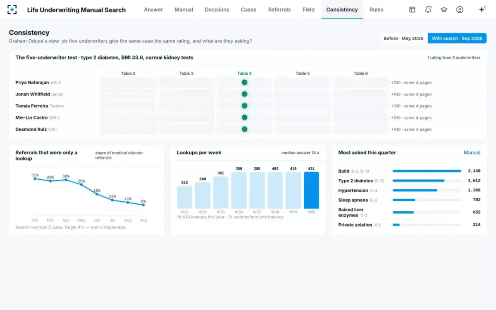Click the highlighted W40 bar
The height and width of the screenshot is (310, 496).
pos(311,190)
